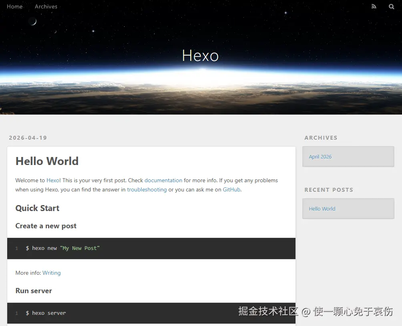Image resolution: width=402 pixels, height=326 pixels.
Task: Open the documentation link
Action: [x=163, y=180]
